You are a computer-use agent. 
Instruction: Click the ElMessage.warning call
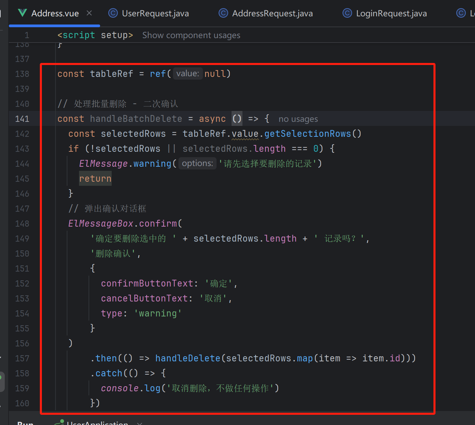pos(125,164)
